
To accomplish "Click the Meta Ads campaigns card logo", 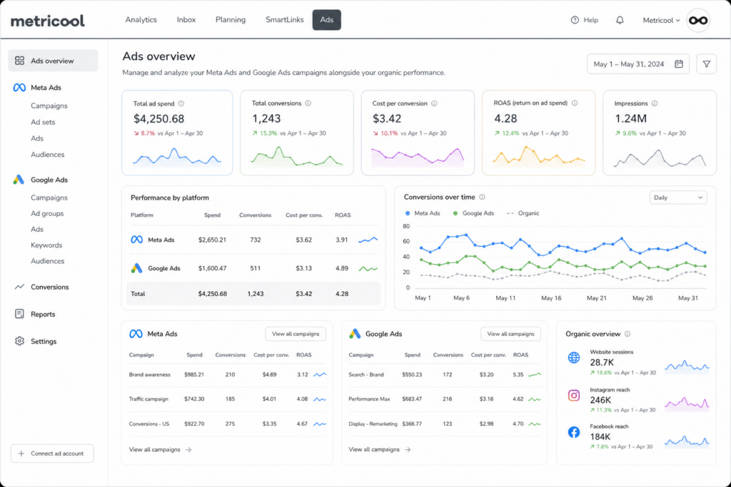I will tap(136, 334).
